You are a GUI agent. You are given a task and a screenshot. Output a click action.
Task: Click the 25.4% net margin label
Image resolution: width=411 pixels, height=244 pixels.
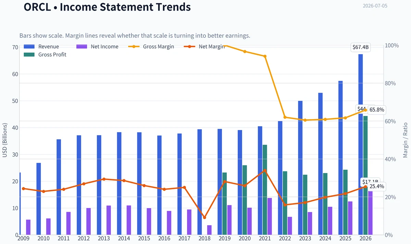[x=377, y=187]
